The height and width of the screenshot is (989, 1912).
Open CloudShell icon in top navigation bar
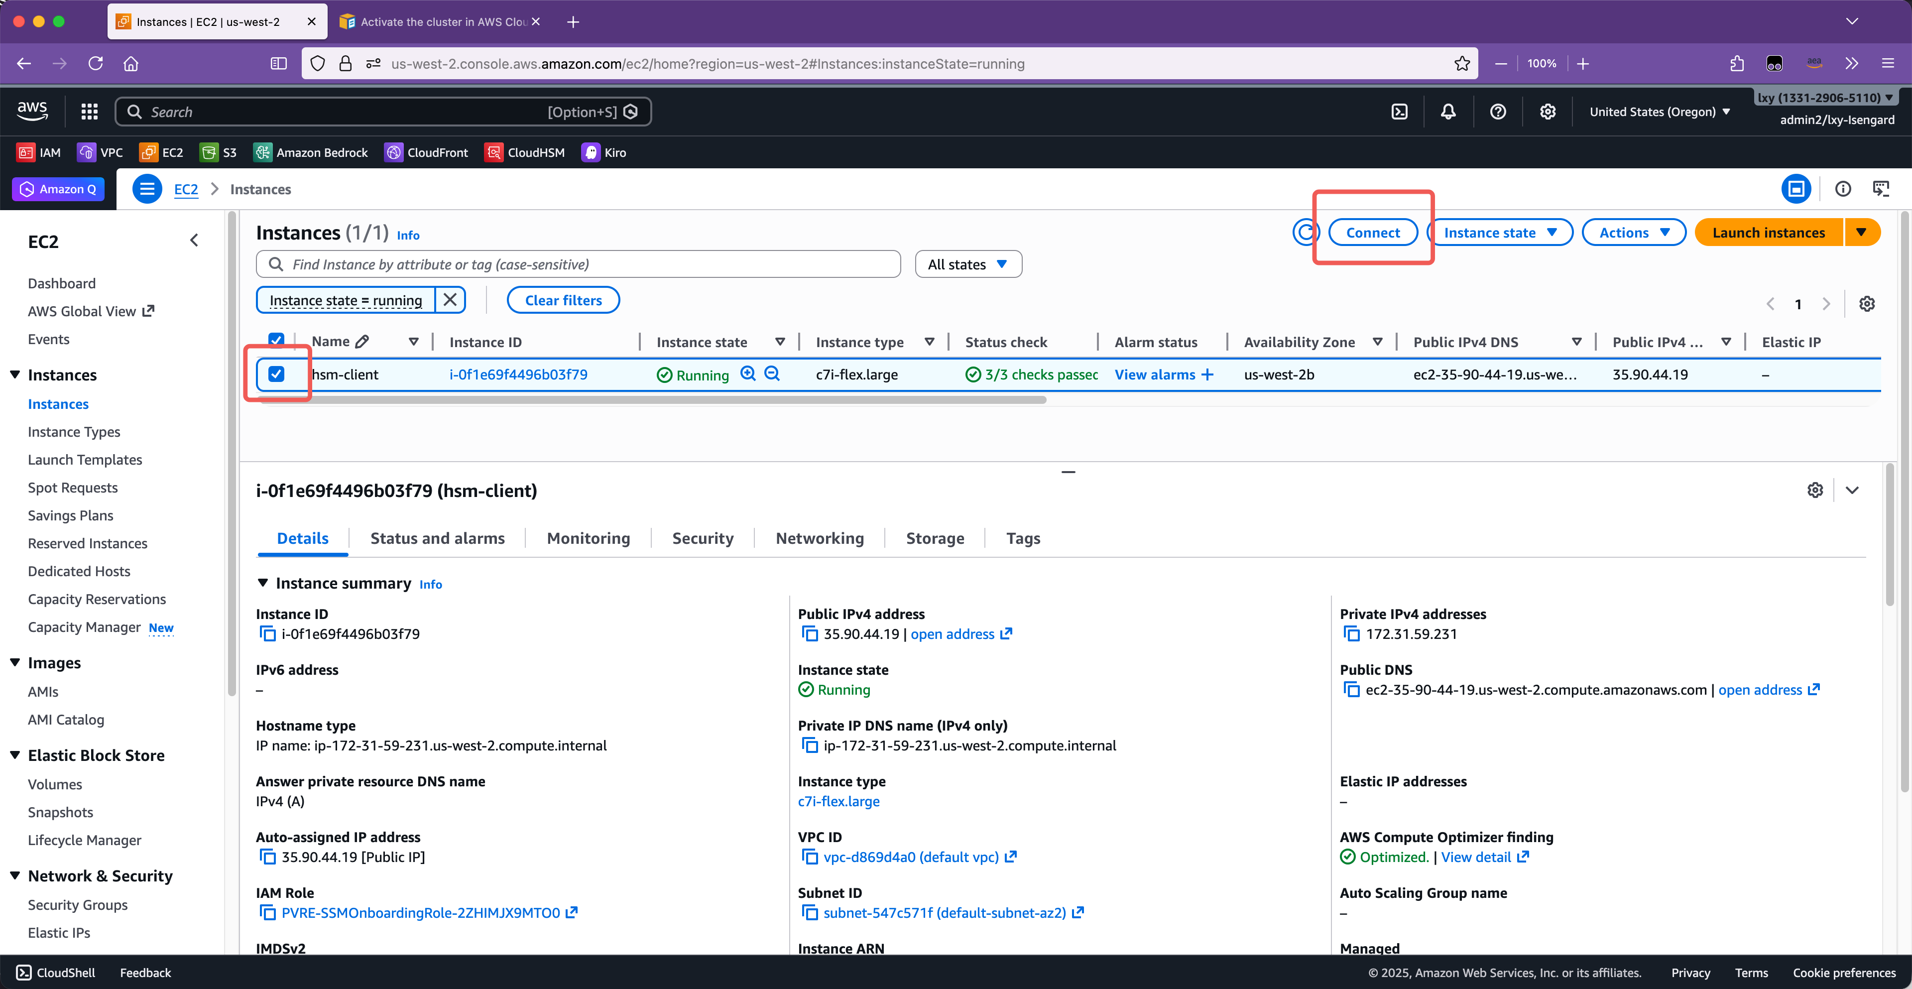point(1399,112)
